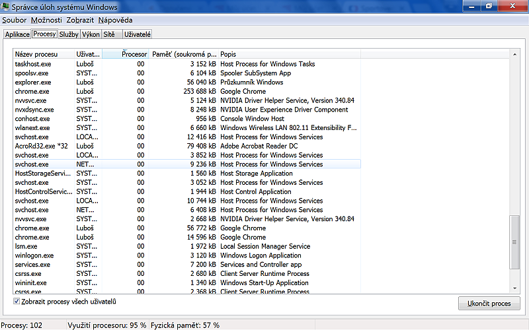
Task: Open the Možnosti menu
Action: [x=46, y=20]
